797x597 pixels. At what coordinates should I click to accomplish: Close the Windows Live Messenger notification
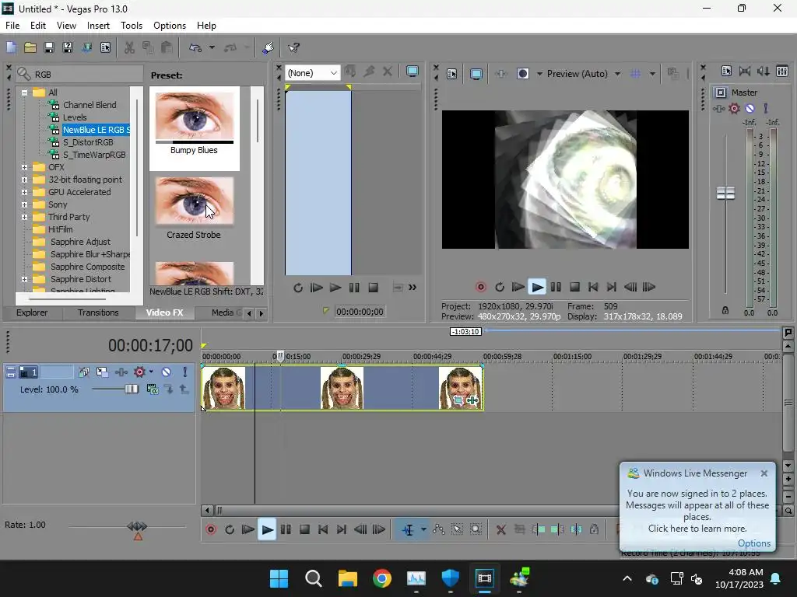coord(764,473)
